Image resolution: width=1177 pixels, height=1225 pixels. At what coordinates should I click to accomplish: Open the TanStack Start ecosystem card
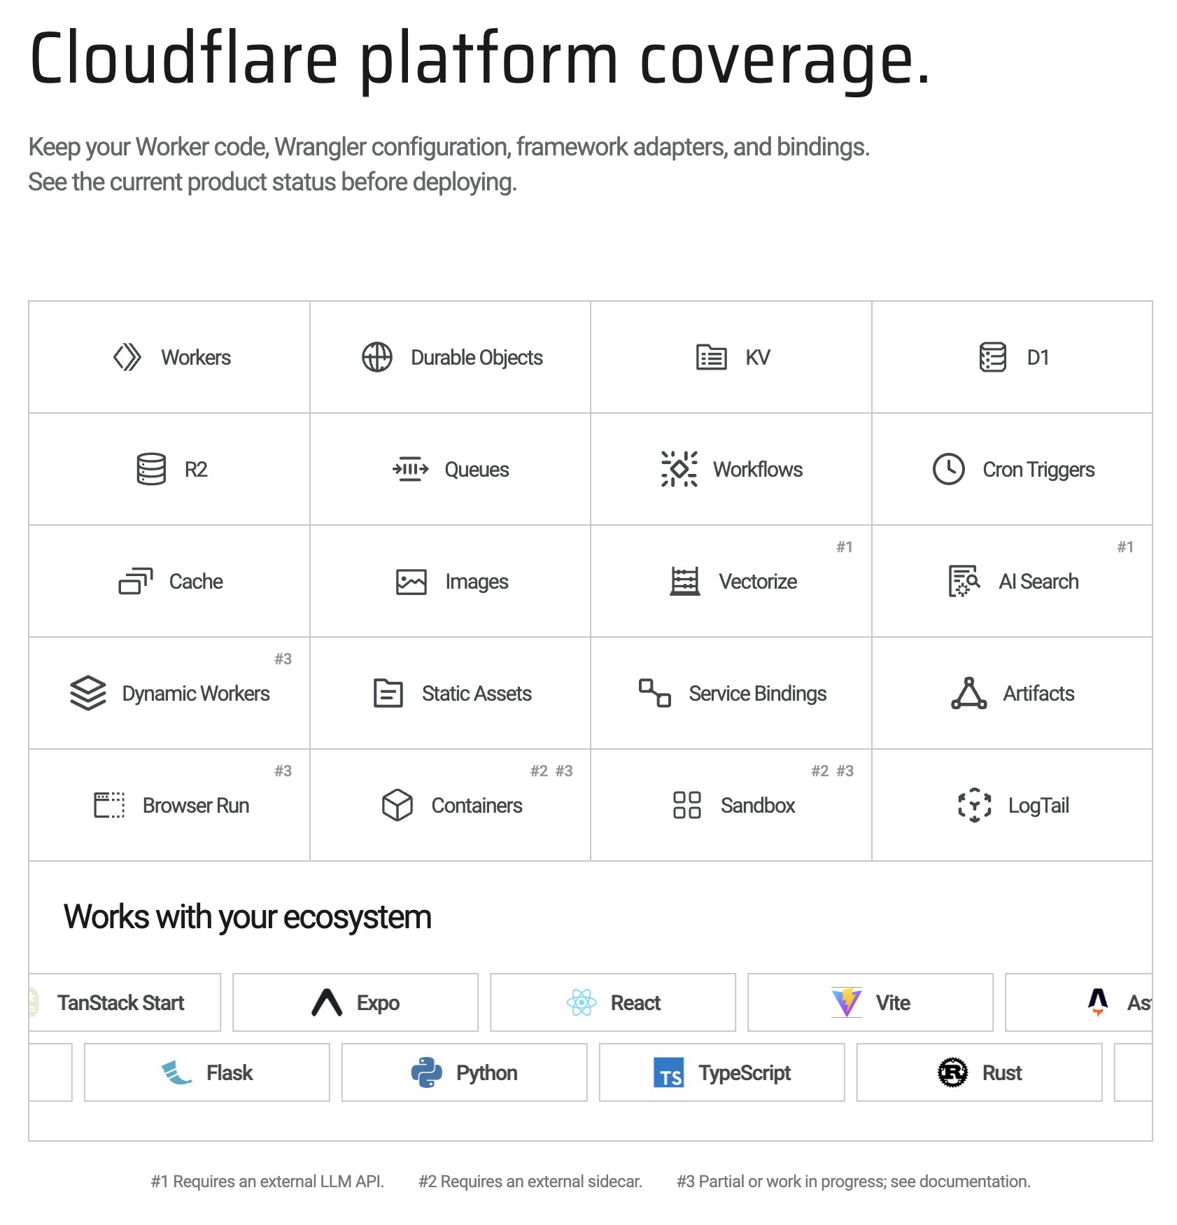click(x=125, y=1002)
